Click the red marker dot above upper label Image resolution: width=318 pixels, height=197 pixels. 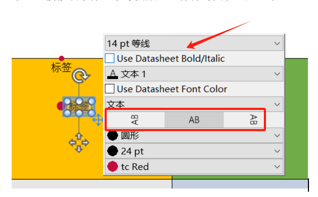click(x=62, y=58)
